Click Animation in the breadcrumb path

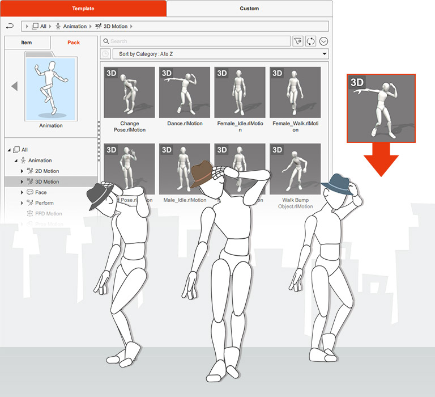pos(74,26)
